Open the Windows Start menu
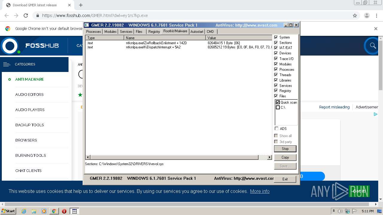This screenshot has height=215, width=383. pyautogui.click(x=8, y=211)
